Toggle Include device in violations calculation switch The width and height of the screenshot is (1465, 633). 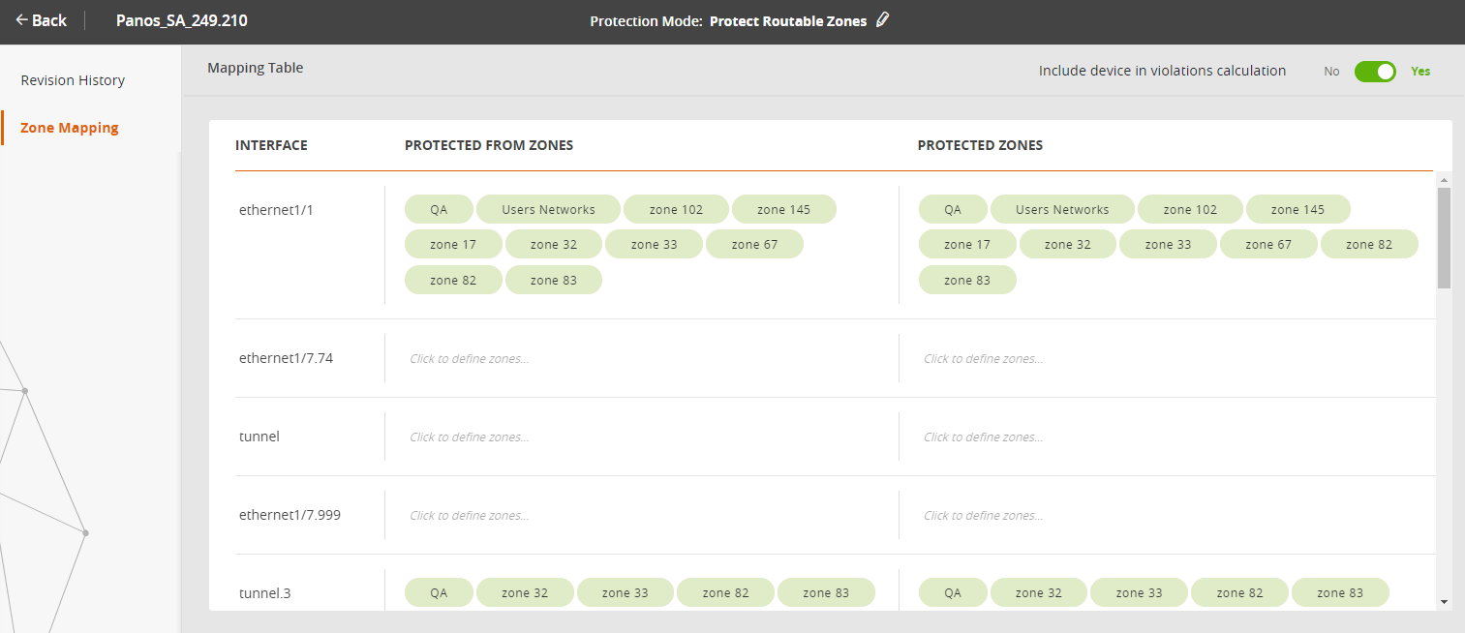coord(1374,71)
